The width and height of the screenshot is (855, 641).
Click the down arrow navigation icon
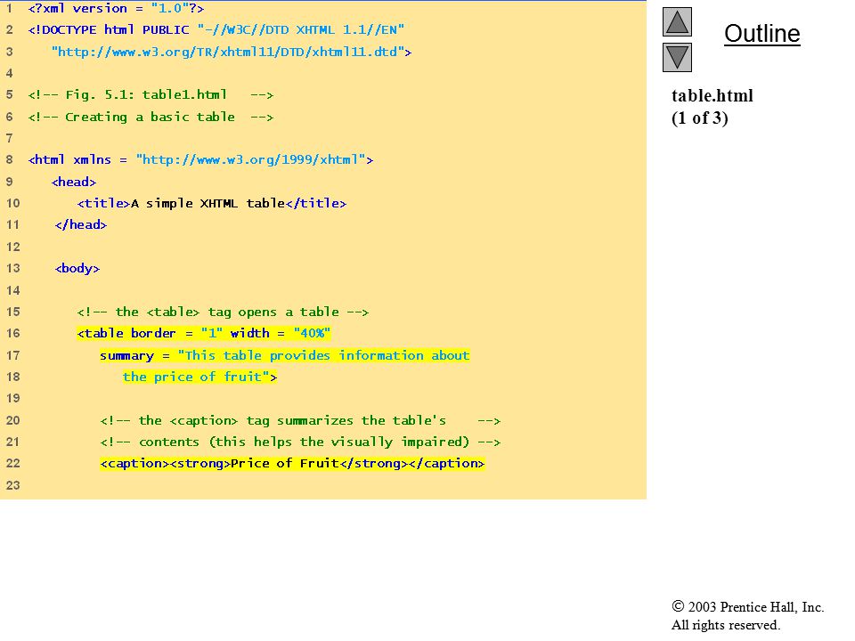(x=677, y=57)
